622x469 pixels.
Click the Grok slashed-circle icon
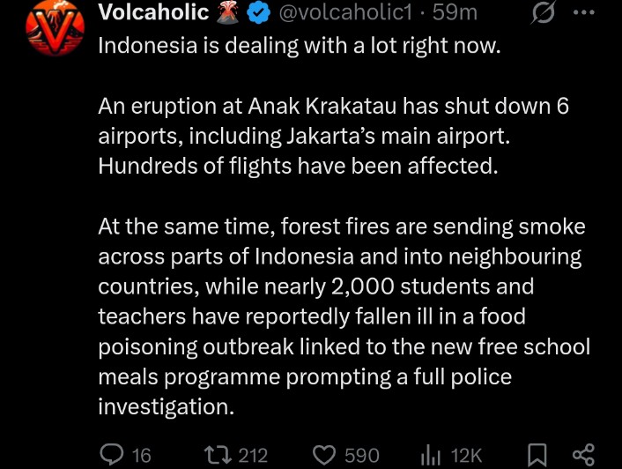pos(543,12)
